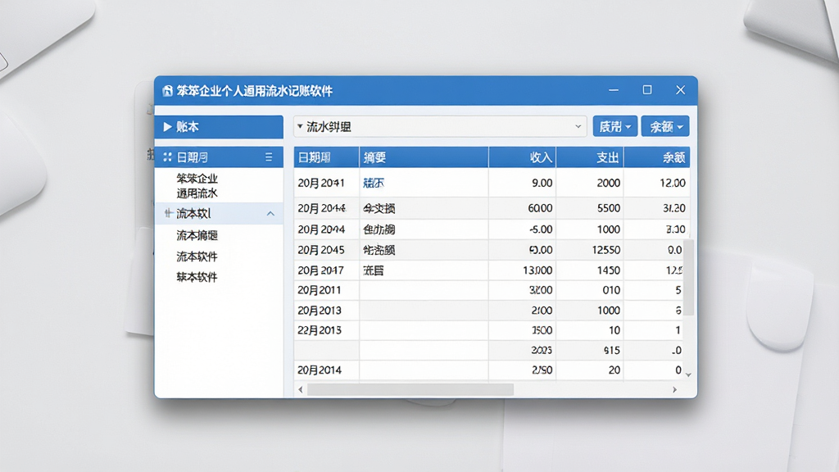Click the vertical scrollbar down arrow
Viewport: 839px width, 472px height.
click(688, 374)
